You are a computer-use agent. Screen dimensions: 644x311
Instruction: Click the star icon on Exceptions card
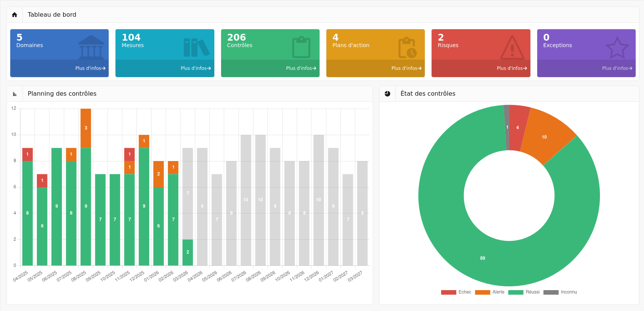tap(617, 48)
